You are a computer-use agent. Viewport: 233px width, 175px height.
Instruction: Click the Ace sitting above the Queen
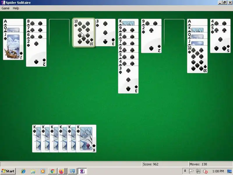(13, 22)
